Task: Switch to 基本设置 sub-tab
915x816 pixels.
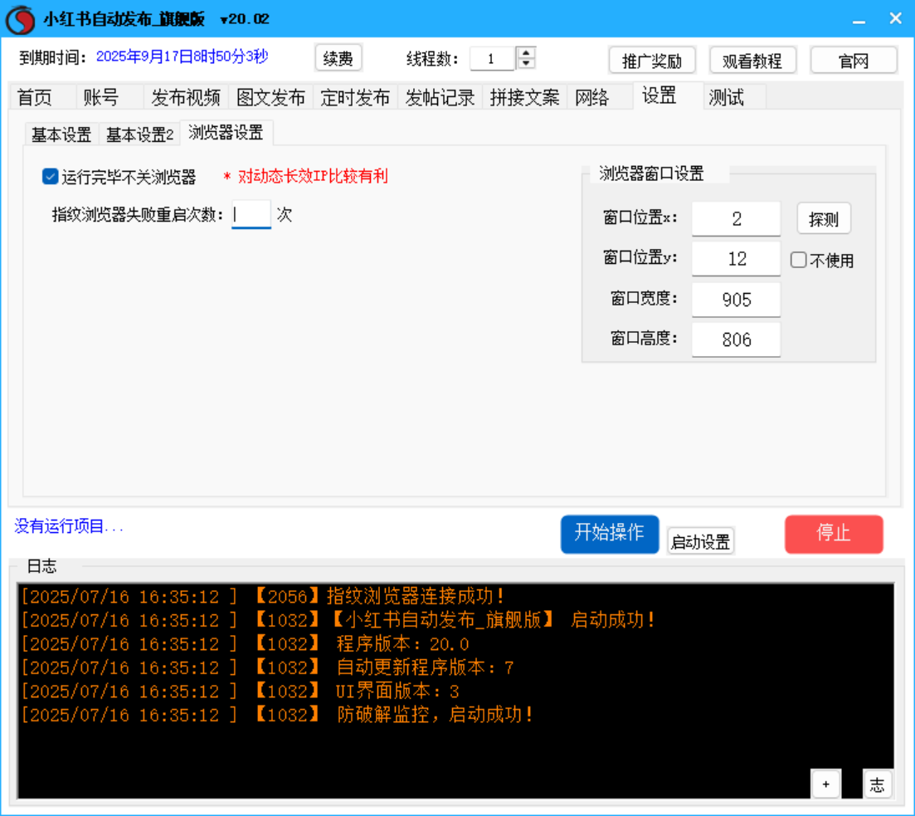Action: pyautogui.click(x=61, y=134)
